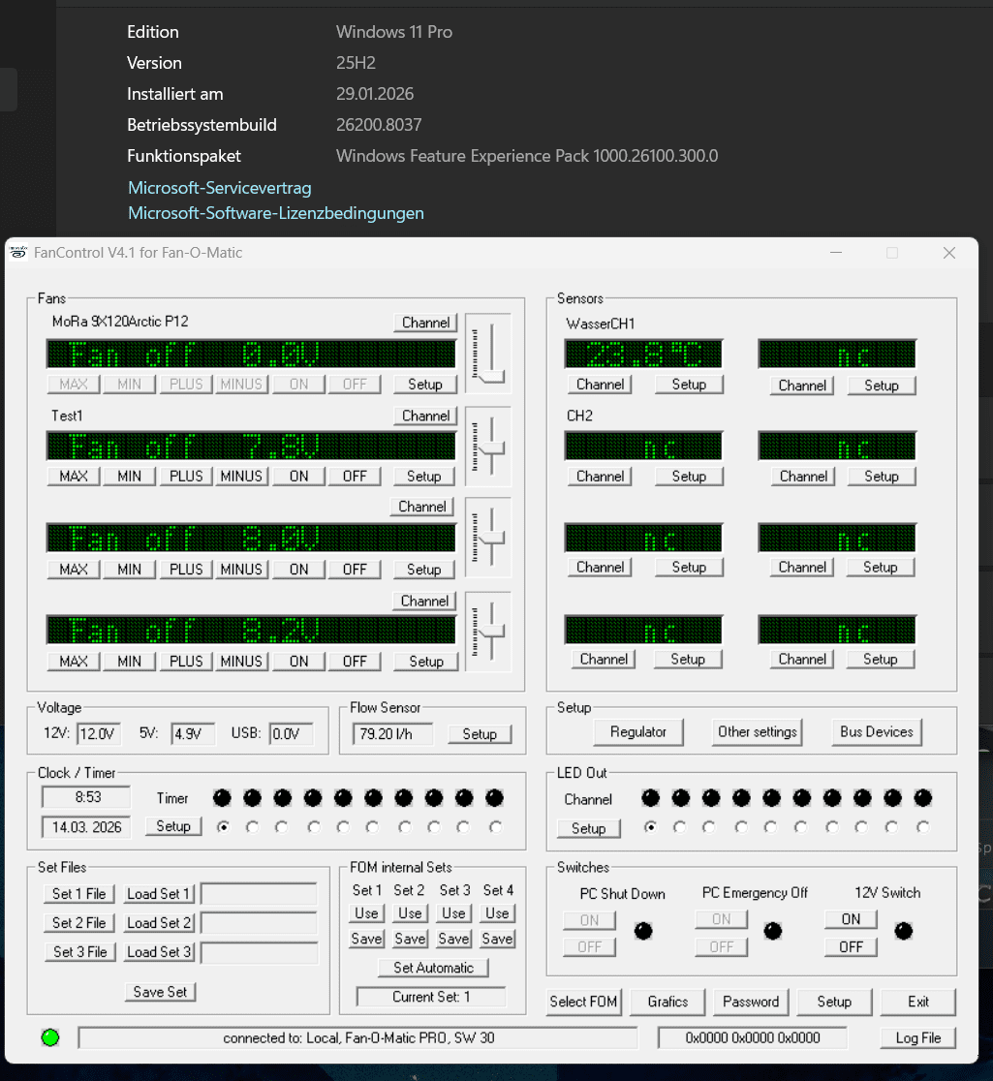Set Test1 fan to MIN
The height and width of the screenshot is (1081, 993).
pyautogui.click(x=129, y=477)
